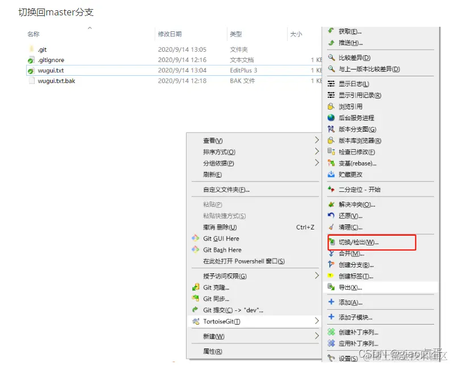Click the 检查已修改(F) icon
This screenshot has width=451, height=365.
[331, 151]
